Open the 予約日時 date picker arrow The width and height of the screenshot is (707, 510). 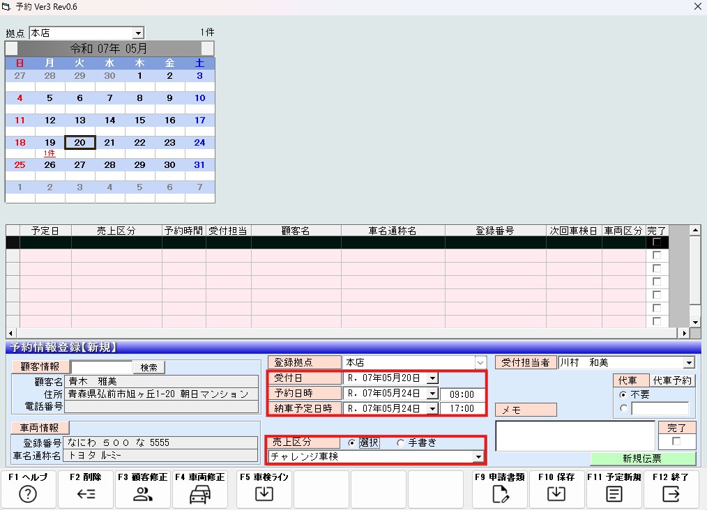[x=432, y=394]
